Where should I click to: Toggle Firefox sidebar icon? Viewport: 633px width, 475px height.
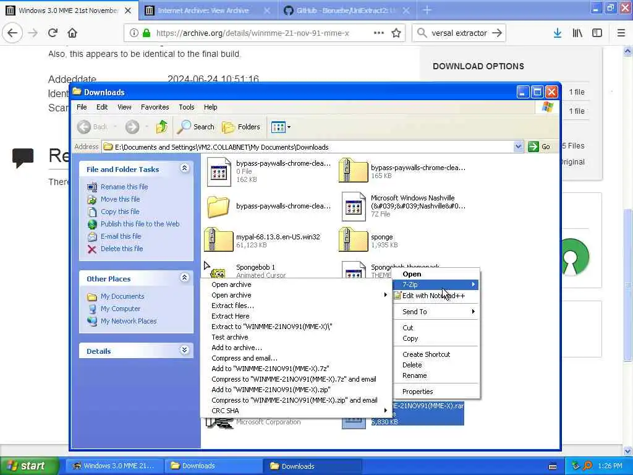(x=597, y=33)
